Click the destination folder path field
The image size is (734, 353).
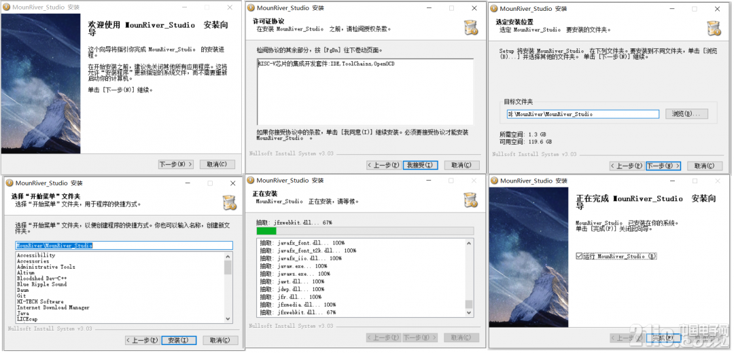tap(583, 114)
